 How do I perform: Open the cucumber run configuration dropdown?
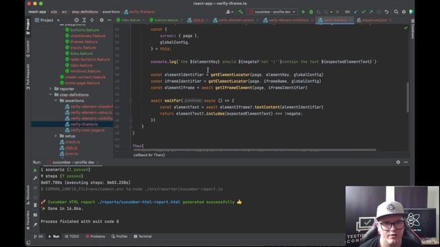[x=272, y=12]
